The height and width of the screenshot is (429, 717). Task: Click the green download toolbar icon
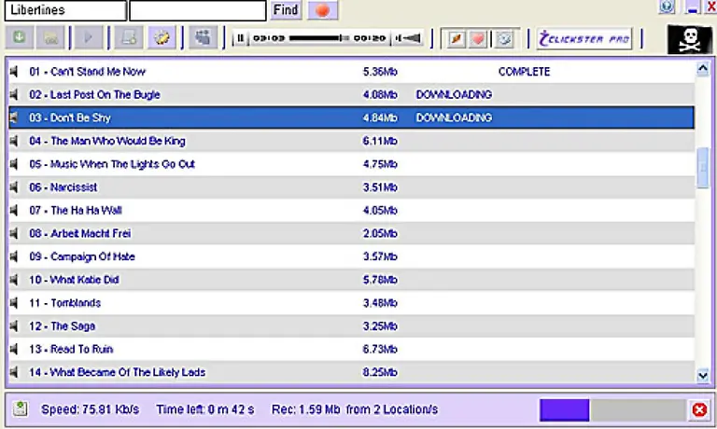point(20,37)
